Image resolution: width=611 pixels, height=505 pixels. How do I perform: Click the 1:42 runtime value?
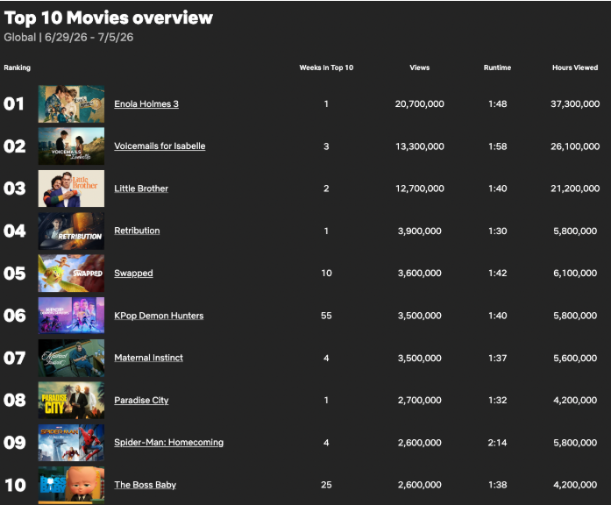[x=498, y=274]
